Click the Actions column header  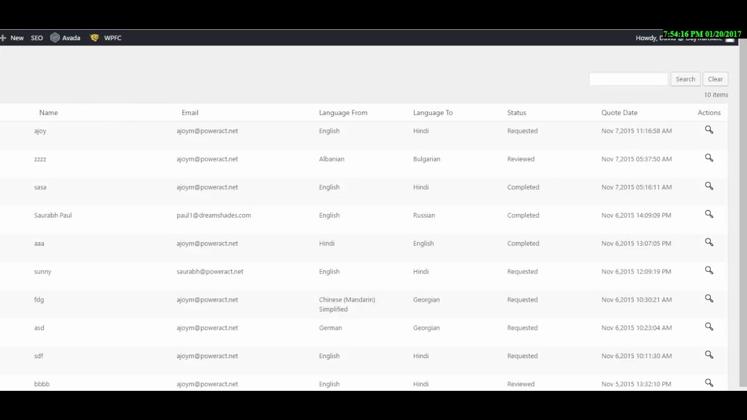point(709,113)
